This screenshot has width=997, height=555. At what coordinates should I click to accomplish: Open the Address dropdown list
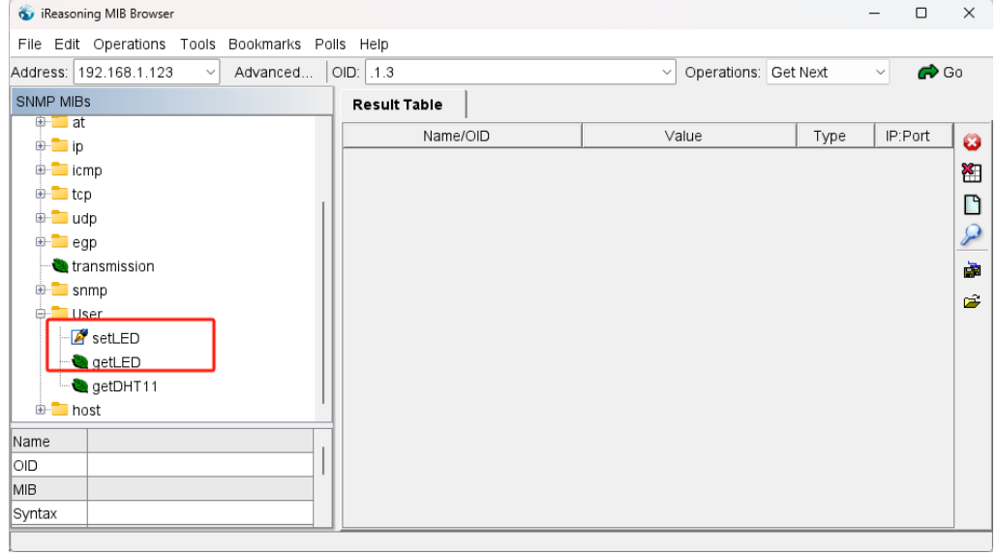(x=211, y=73)
